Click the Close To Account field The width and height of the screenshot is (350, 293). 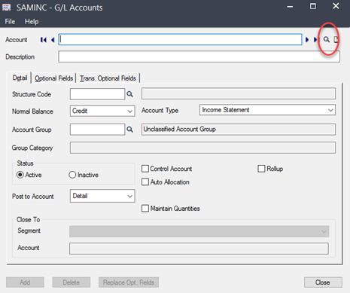coord(199,249)
